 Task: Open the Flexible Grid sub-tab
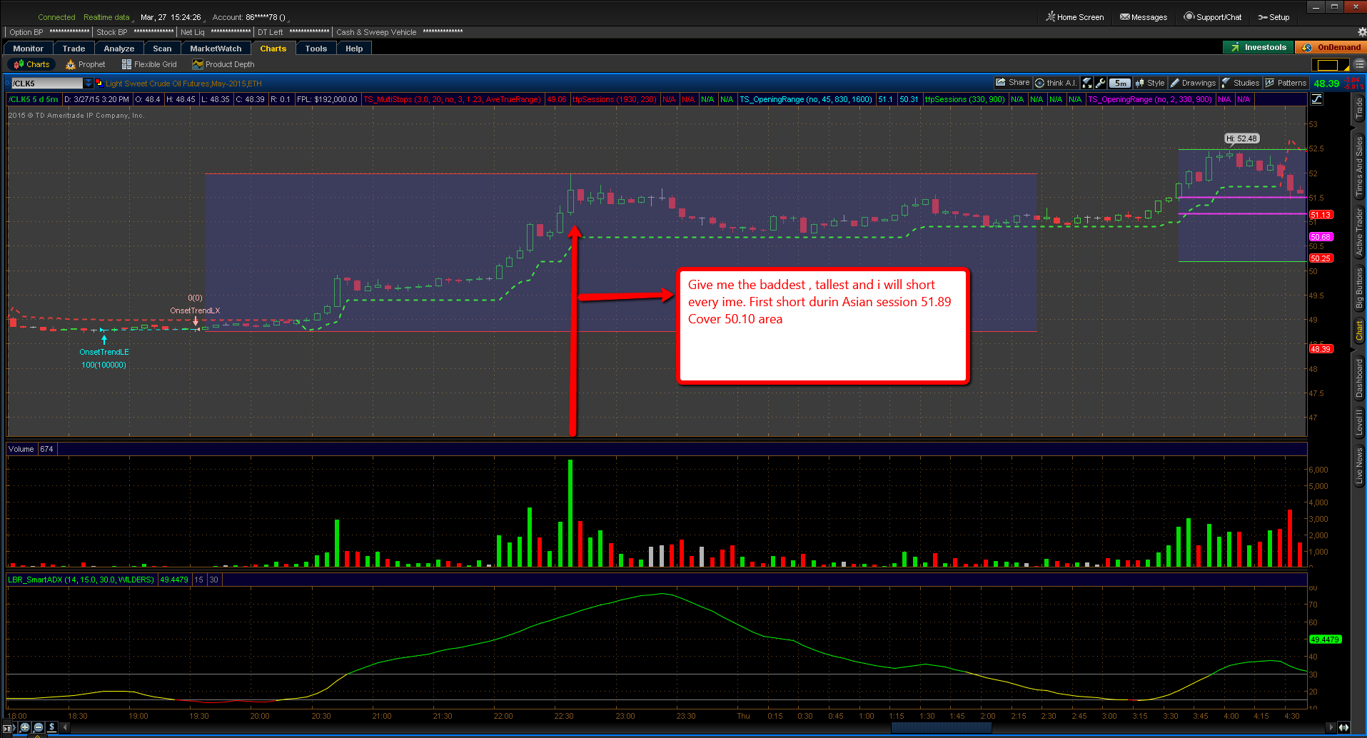pos(149,64)
